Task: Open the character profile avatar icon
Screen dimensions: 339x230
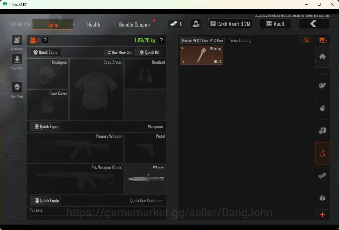Action: tap(196, 24)
